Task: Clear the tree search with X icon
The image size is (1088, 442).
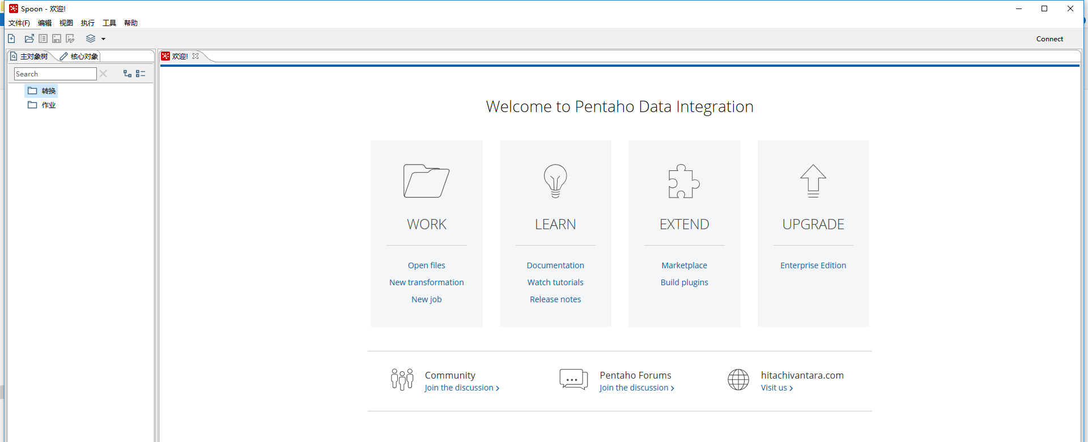Action: coord(103,74)
